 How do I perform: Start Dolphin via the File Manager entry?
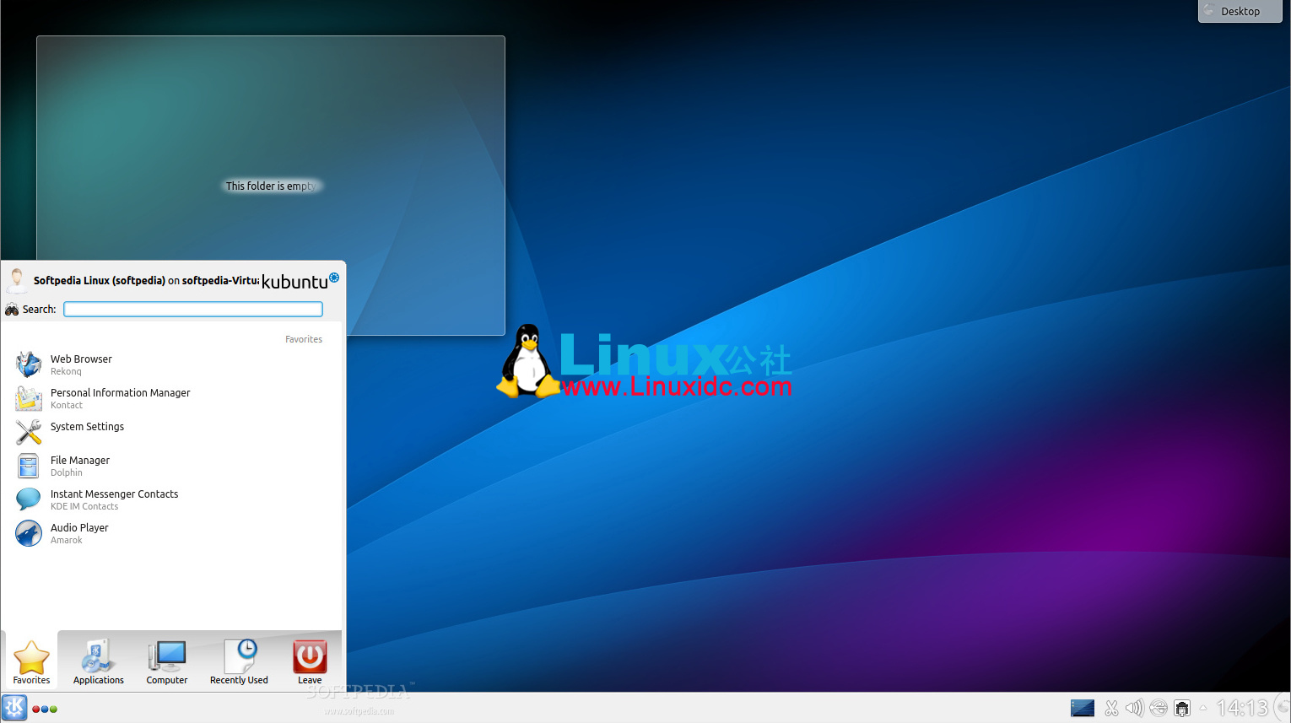[80, 461]
